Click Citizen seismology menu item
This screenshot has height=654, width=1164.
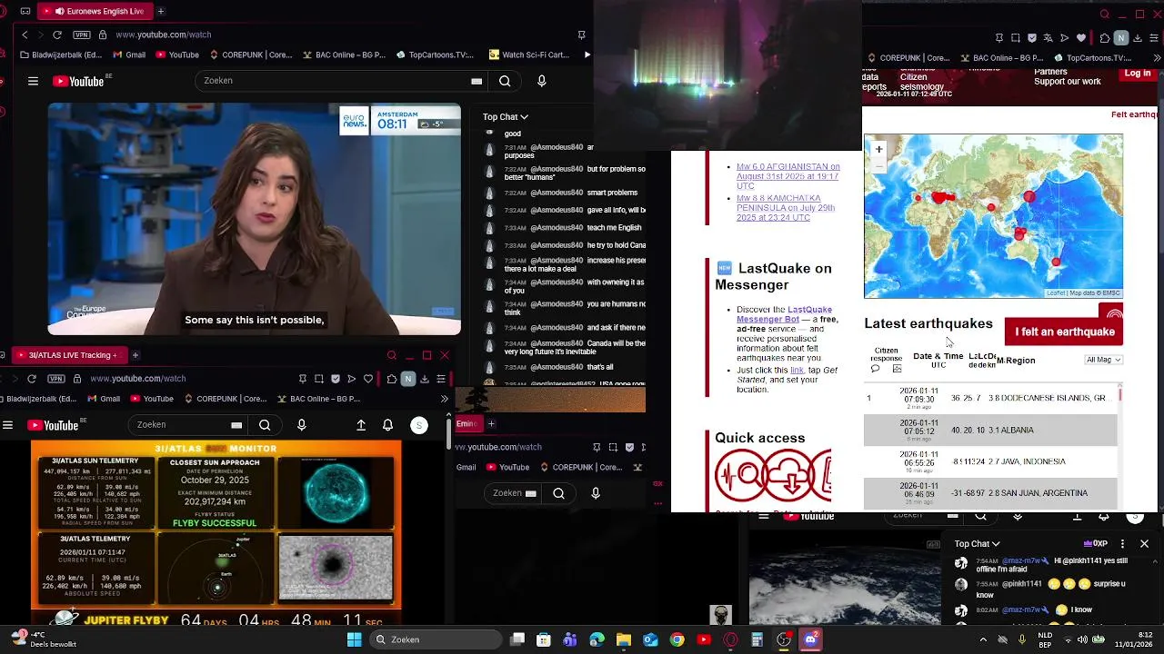point(921,82)
